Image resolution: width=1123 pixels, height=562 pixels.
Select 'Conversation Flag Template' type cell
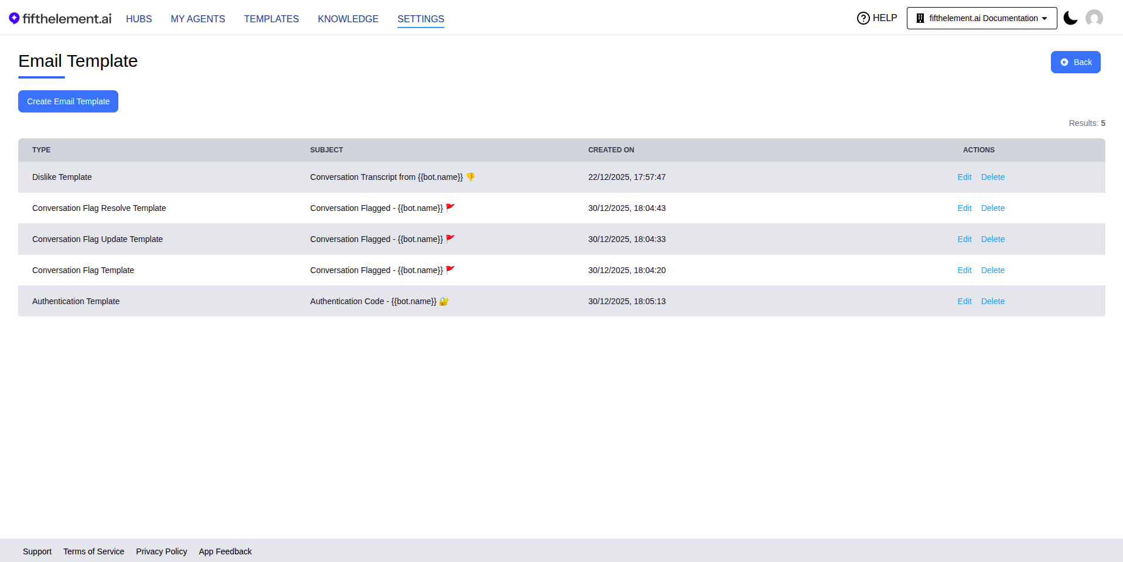coord(83,270)
